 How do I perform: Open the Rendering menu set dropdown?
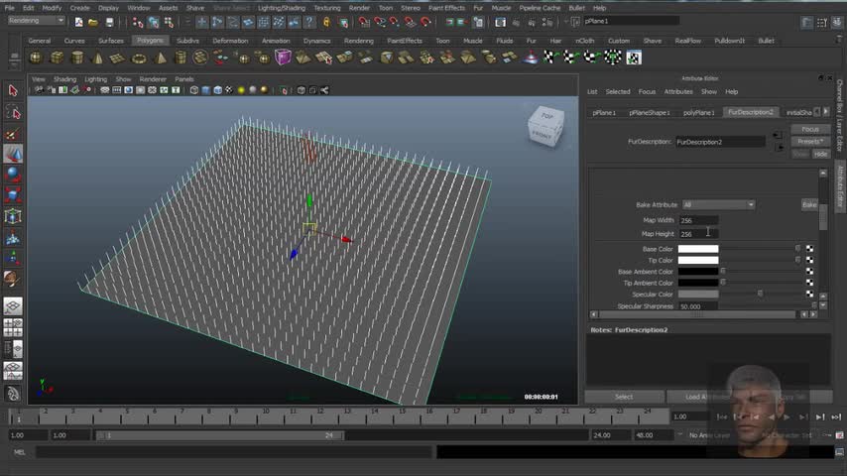[35, 21]
